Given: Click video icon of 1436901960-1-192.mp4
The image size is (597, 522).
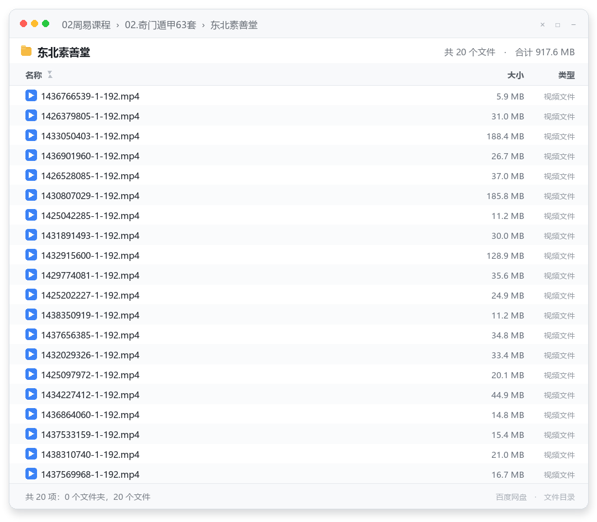Looking at the screenshot, I should tap(31, 155).
